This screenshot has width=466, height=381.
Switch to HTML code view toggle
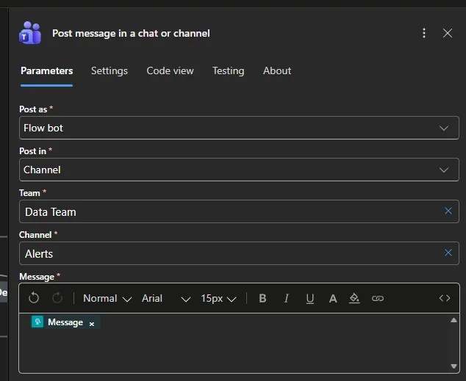tap(444, 298)
